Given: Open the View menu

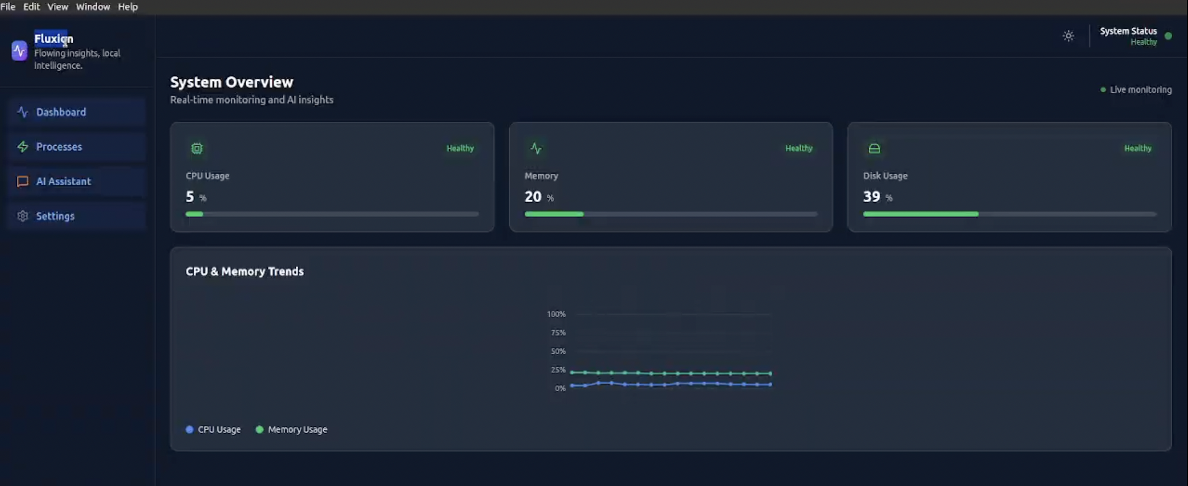Looking at the screenshot, I should click(57, 7).
